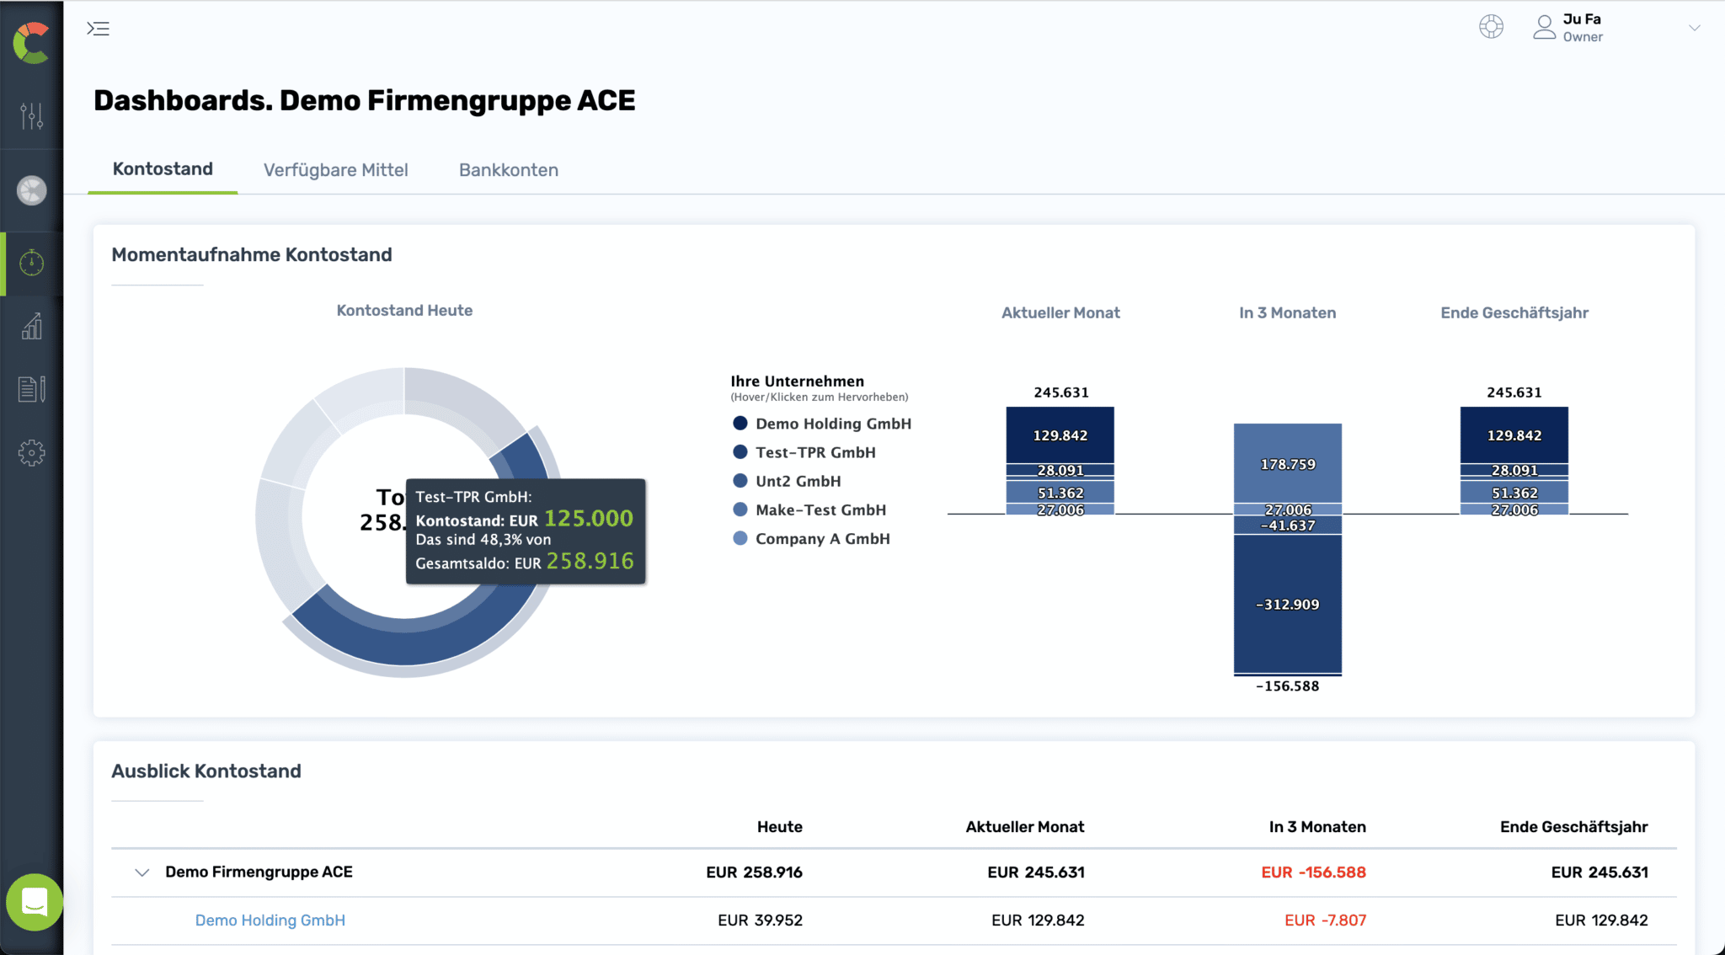
Task: Click the document with pencil sidebar icon
Action: click(x=32, y=389)
